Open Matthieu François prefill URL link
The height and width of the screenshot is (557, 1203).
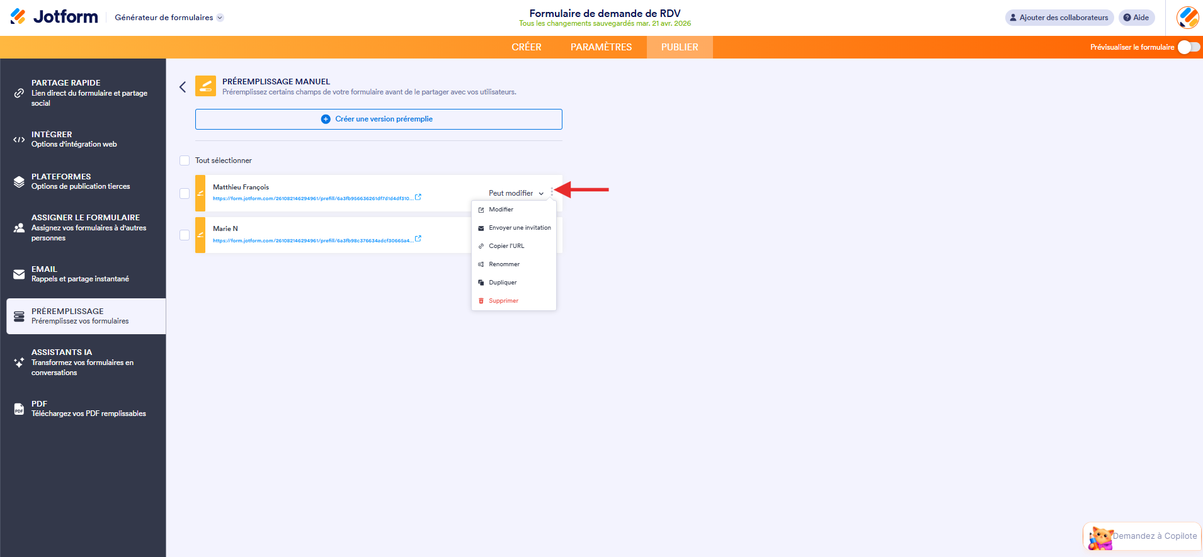tap(313, 198)
